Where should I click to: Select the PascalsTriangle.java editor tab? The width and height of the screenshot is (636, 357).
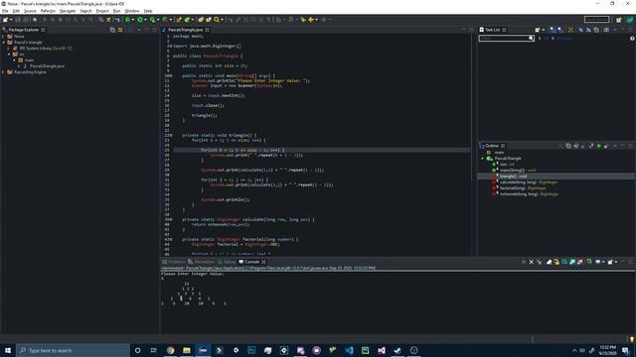[x=186, y=30]
